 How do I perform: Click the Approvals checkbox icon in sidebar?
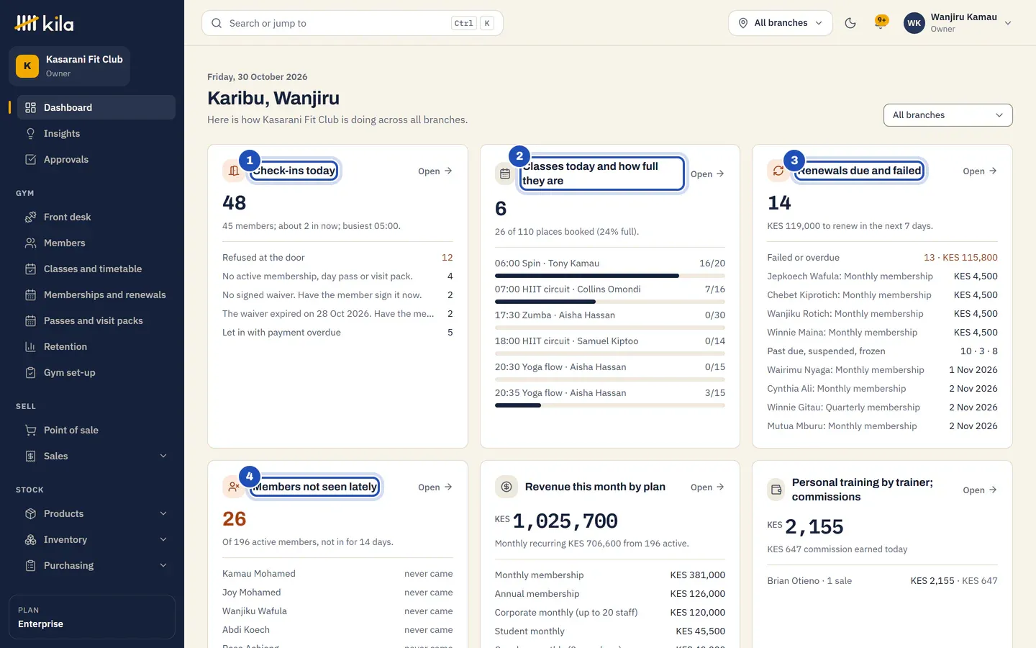pyautogui.click(x=30, y=159)
